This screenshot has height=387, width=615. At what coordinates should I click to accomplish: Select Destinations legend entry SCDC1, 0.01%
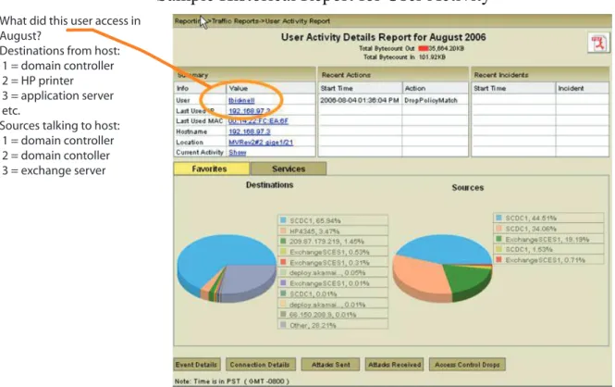pos(333,294)
